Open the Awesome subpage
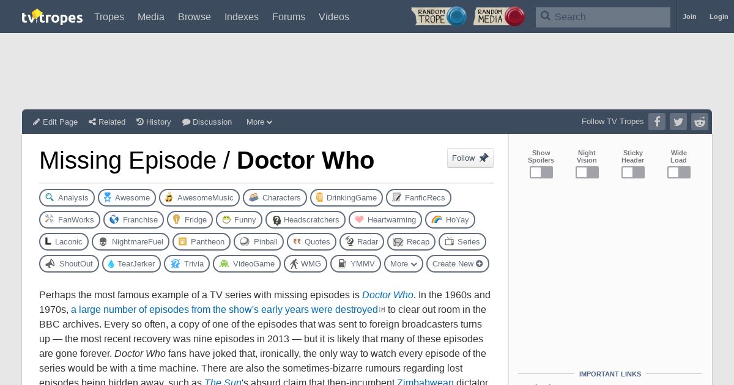The width and height of the screenshot is (734, 385). (127, 198)
